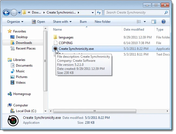
Task: Open Desktop in Favorites
Action: [22, 37]
